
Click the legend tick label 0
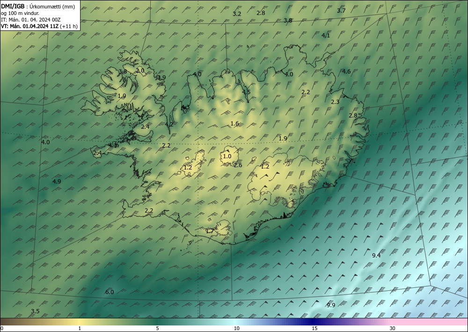tap(2, 329)
